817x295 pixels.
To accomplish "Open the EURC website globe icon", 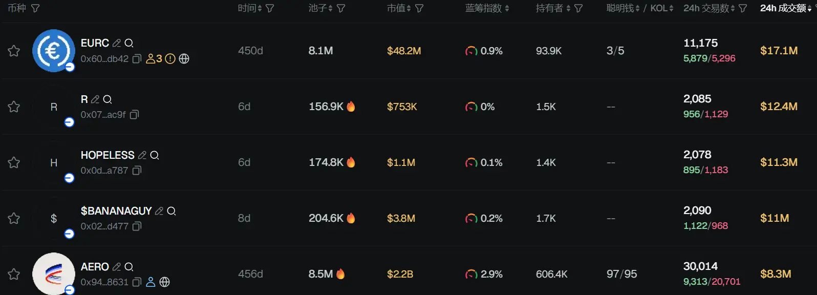I will (x=184, y=59).
